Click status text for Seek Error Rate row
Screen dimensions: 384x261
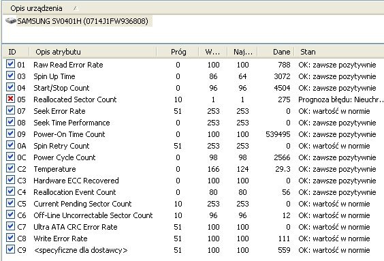point(334,111)
